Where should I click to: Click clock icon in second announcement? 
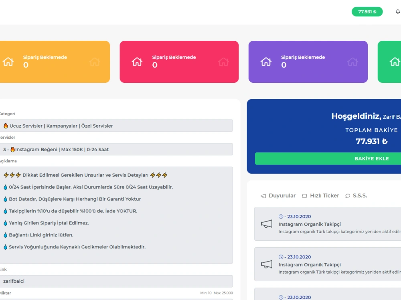(x=281, y=257)
